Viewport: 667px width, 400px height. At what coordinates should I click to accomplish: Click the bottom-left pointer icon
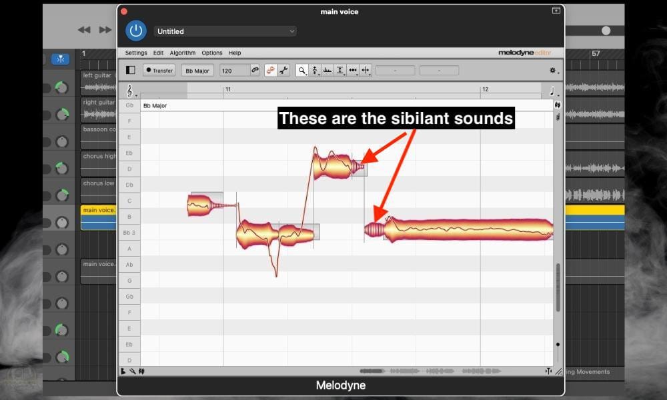coord(123,371)
